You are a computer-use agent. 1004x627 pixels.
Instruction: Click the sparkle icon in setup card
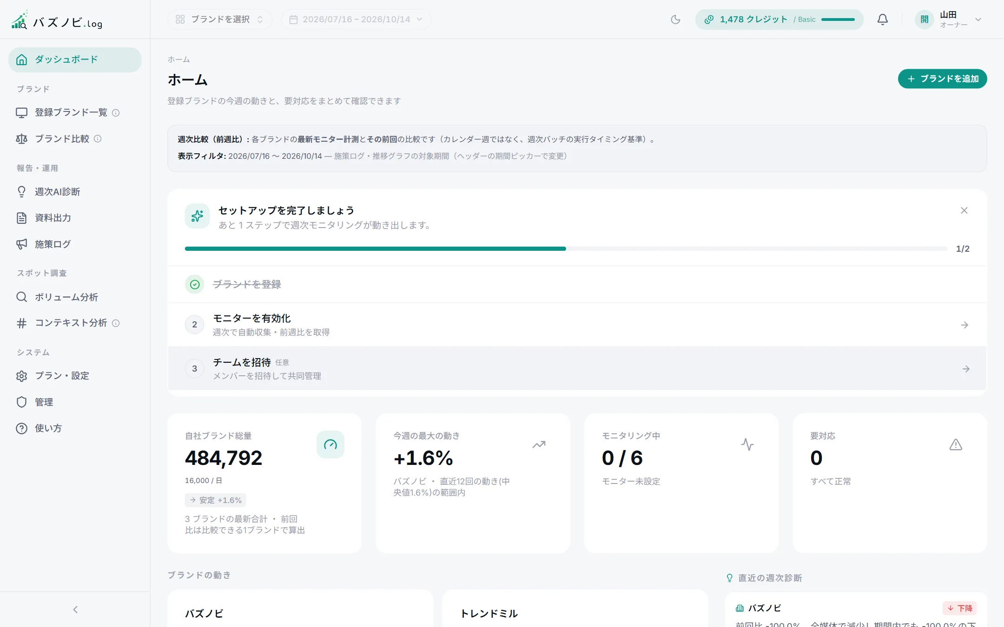coord(197,216)
